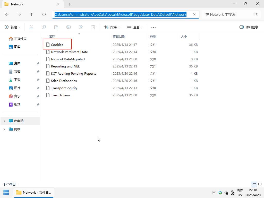The image size is (264, 198).
Task: Click the Share icon in toolbar
Action: click(x=81, y=27)
